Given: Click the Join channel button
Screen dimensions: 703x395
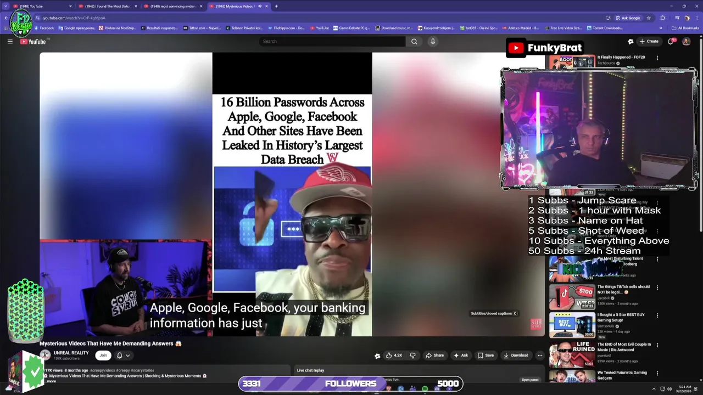Looking at the screenshot, I should (103, 356).
